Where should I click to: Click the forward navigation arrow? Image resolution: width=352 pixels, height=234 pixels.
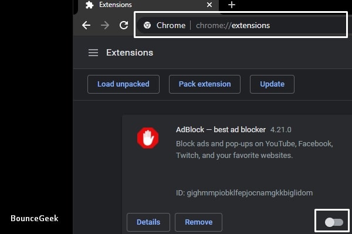(105, 25)
